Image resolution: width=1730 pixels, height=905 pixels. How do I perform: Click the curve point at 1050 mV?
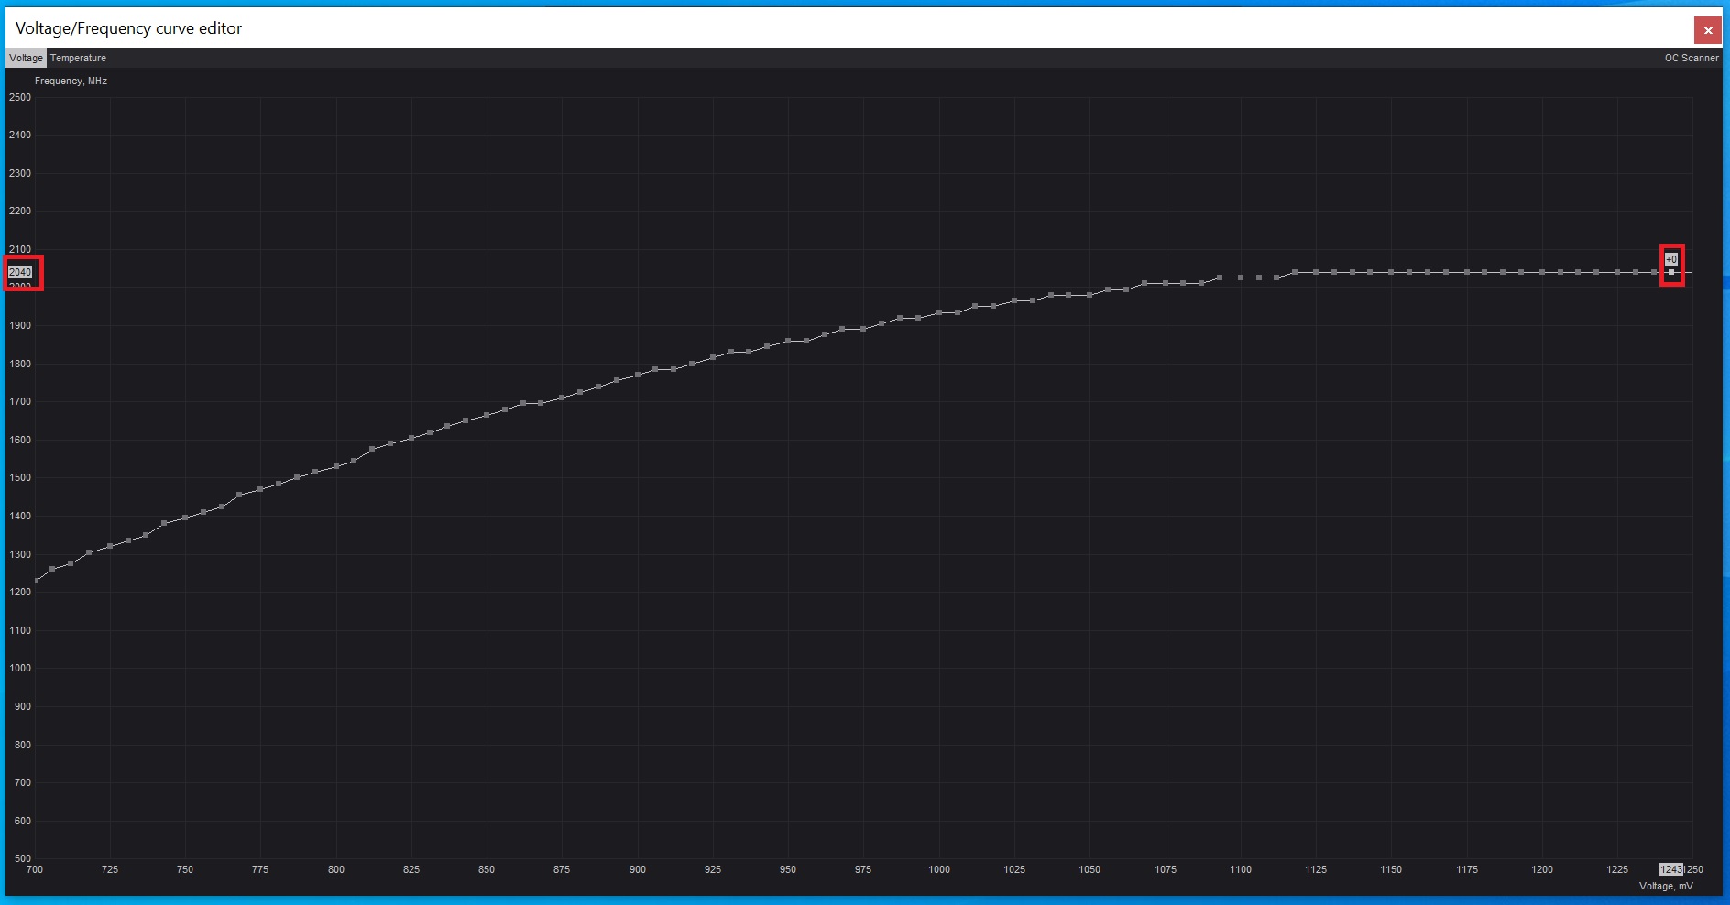coord(1089,295)
